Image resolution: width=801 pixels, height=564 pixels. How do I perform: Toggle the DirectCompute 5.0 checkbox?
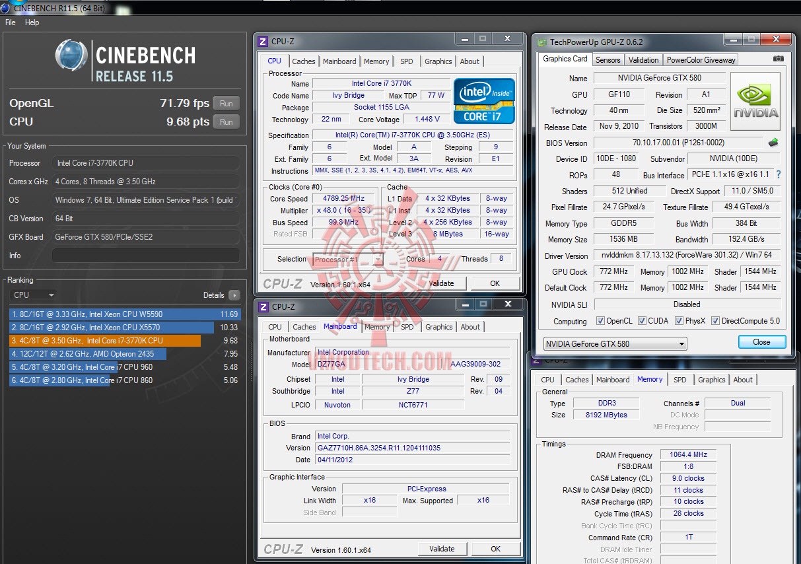coord(715,321)
